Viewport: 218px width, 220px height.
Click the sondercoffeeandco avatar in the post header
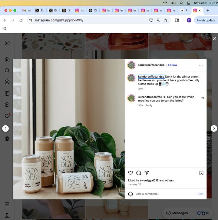point(131,65)
